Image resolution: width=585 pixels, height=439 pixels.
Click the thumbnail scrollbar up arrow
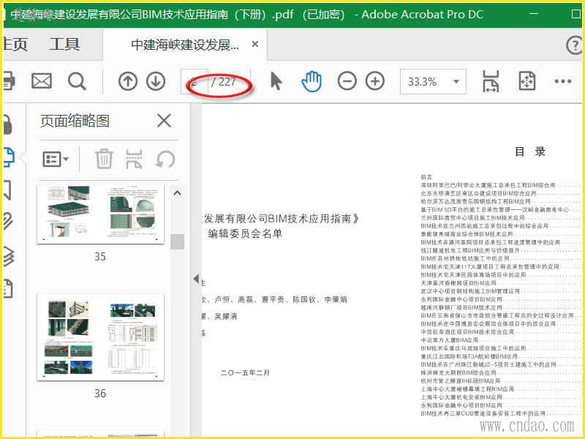pos(177,193)
